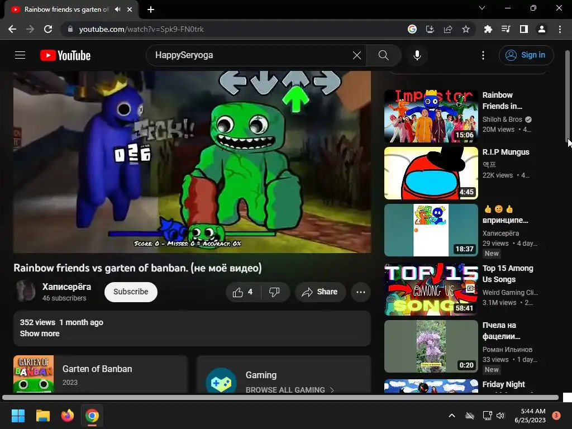Open clock and date in taskbar

(x=530, y=416)
